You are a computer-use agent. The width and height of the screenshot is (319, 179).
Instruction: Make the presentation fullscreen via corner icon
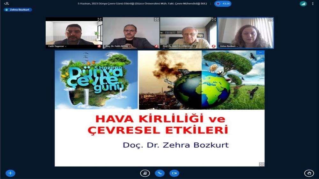(262, 164)
